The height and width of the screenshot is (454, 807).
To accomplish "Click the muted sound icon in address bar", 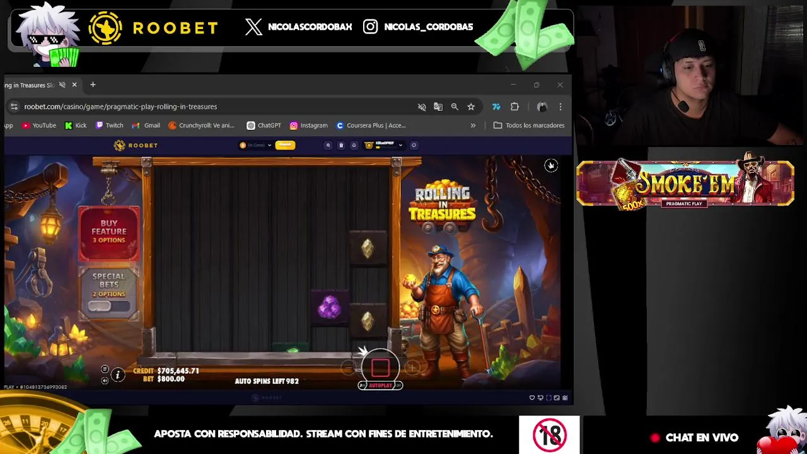I will click(422, 107).
